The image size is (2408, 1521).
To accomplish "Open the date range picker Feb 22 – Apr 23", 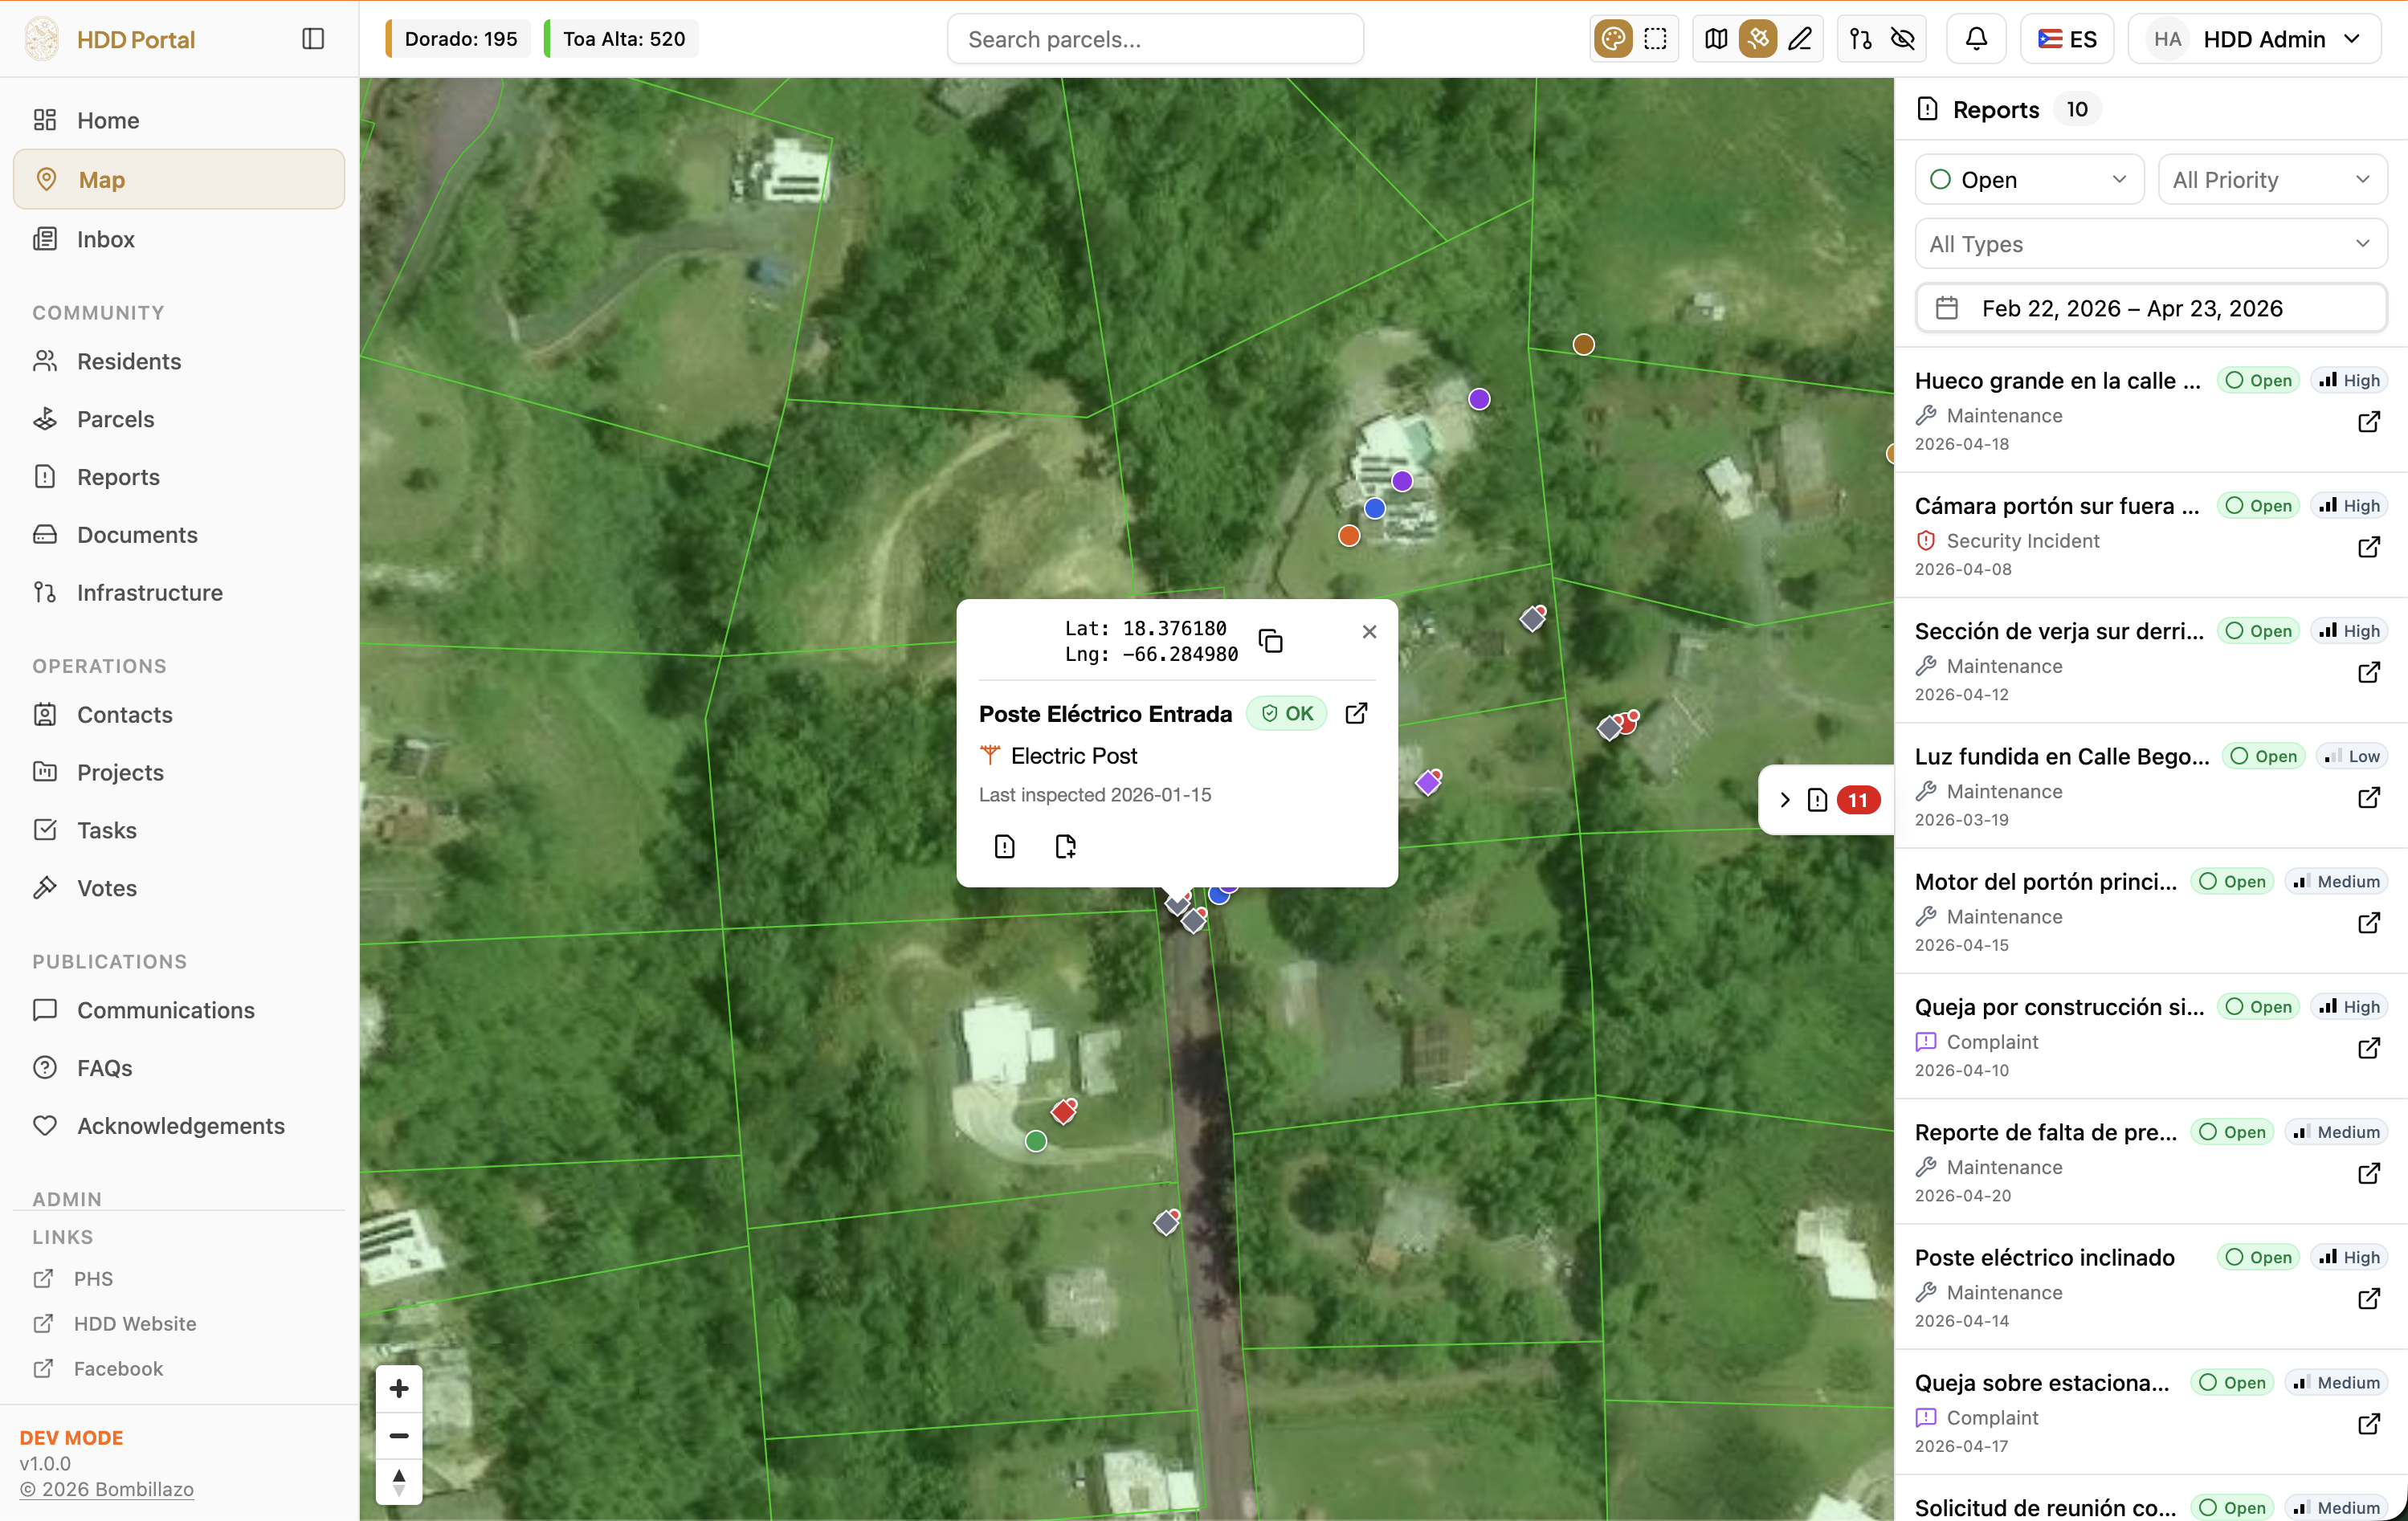I will (2151, 308).
